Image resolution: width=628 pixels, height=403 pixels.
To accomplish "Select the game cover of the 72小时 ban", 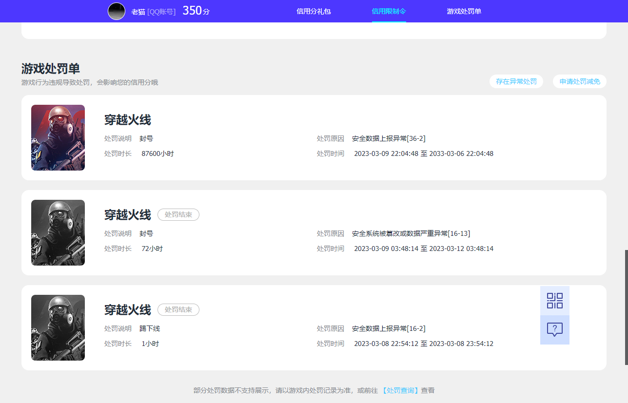I will [x=58, y=233].
